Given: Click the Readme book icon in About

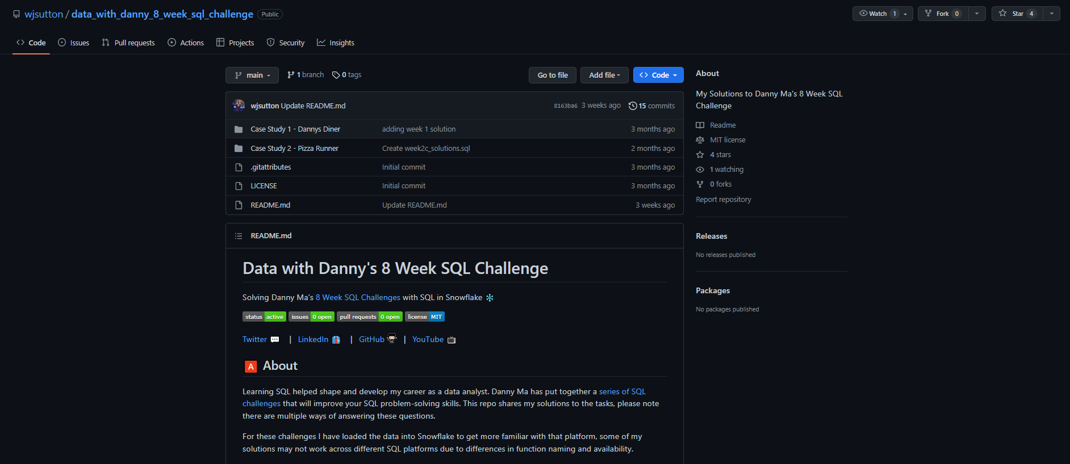Looking at the screenshot, I should [700, 125].
